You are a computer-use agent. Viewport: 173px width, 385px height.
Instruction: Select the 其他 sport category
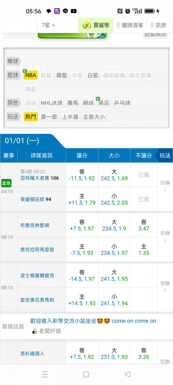[13, 103]
